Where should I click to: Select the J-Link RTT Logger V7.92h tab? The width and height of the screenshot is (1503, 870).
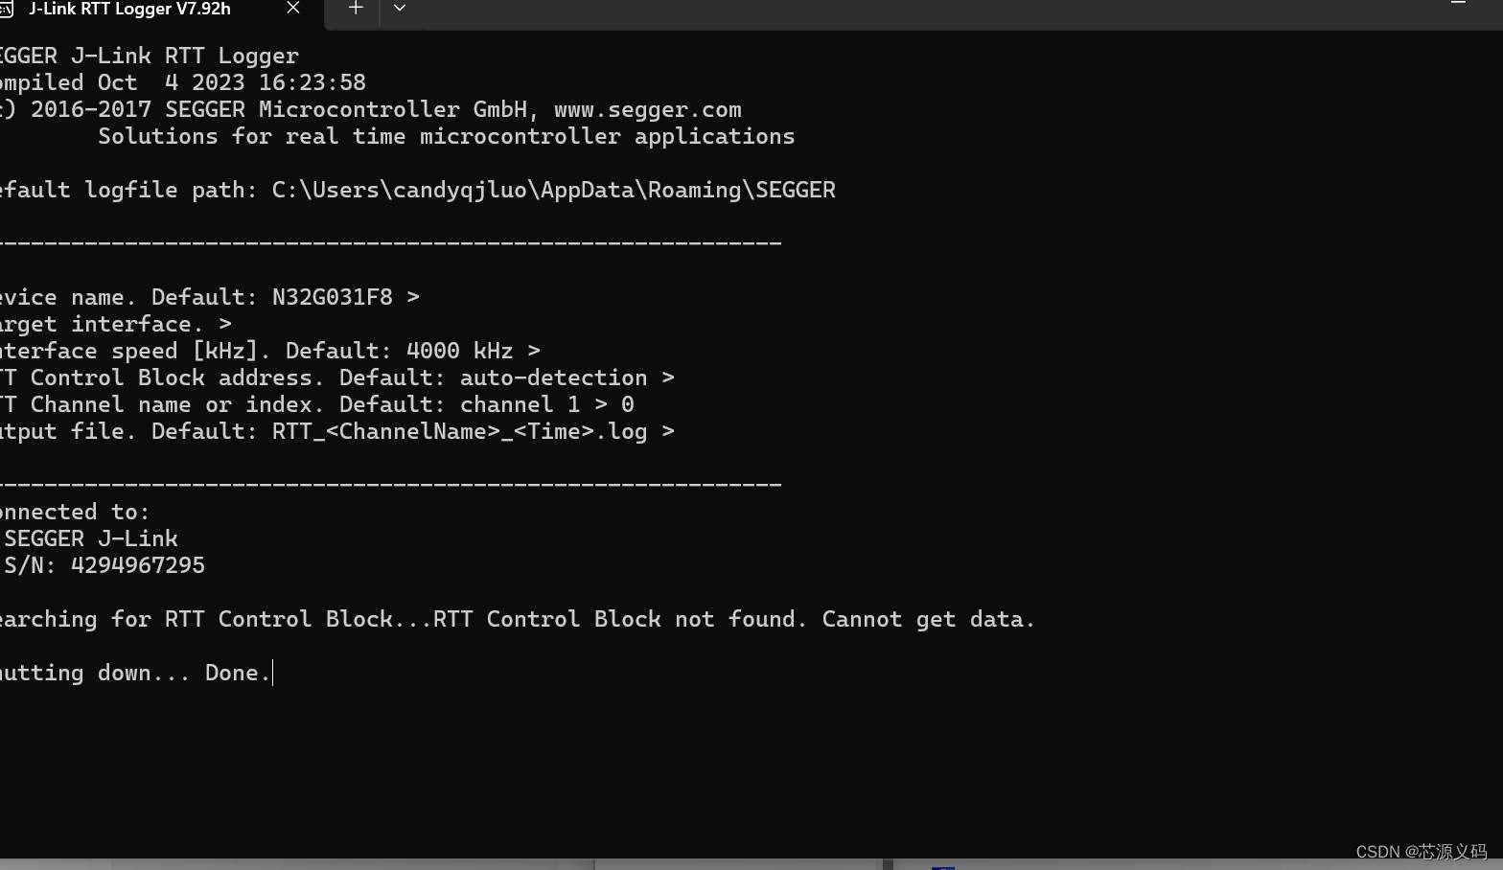coord(130,9)
